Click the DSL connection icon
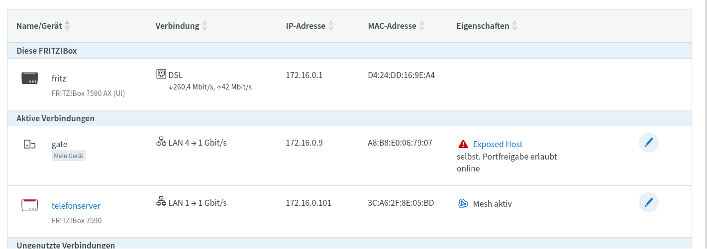 161,75
